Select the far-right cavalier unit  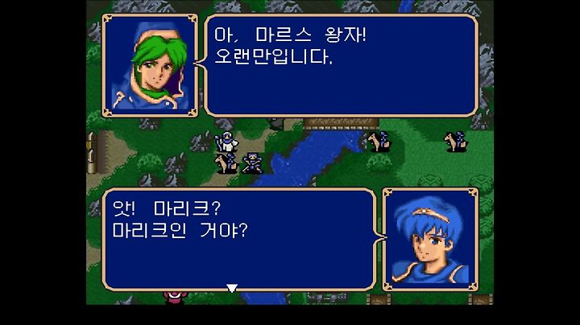[456, 142]
